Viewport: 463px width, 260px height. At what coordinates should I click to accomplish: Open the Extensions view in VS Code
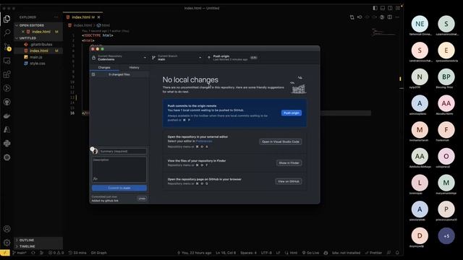pyautogui.click(x=7, y=74)
